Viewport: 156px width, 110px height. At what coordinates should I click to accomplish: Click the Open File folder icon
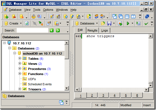[103, 23]
